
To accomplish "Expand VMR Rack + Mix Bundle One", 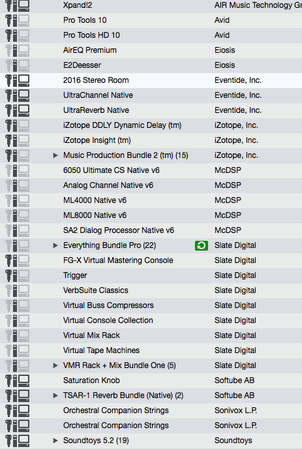I will point(55,365).
